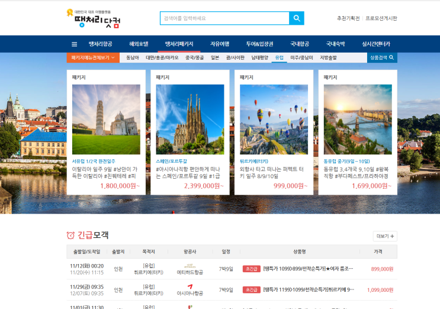
Task: Open the Budapest bridge package thumbnail
Action: 358,120
